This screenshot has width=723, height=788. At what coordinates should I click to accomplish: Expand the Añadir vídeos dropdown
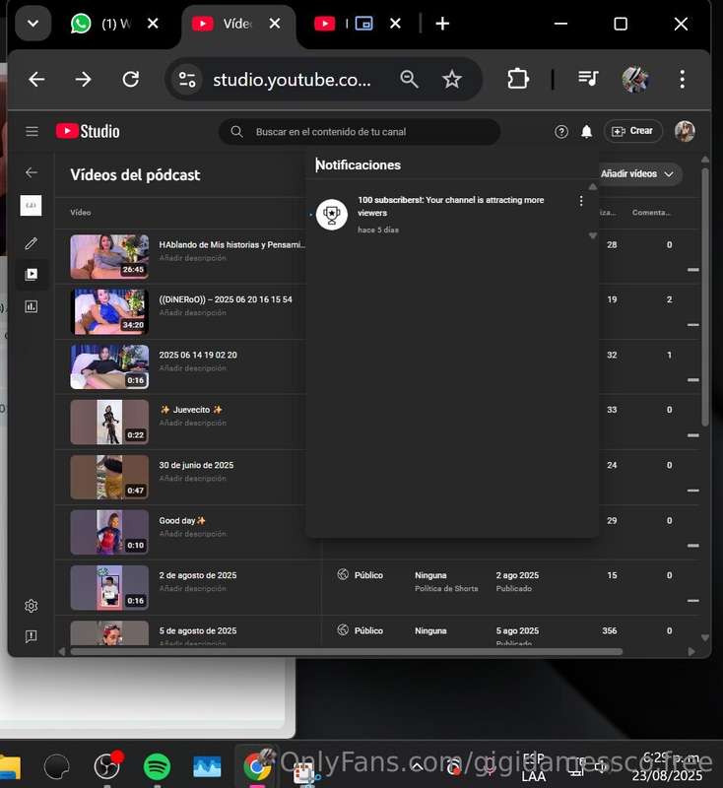coord(637,174)
